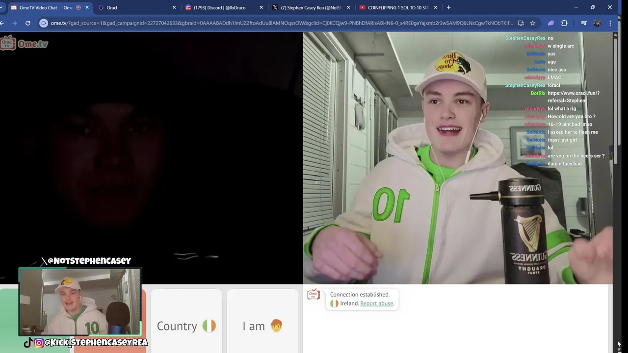Switch to the COINFLIPPING YouTube tab
The image size is (628, 353).
click(398, 7)
